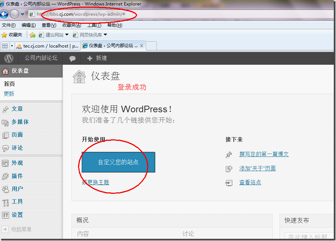Click the pushpin icon beside 撰写您的第一篇博文
Viewport: 336px width, 241px height.
[229, 154]
